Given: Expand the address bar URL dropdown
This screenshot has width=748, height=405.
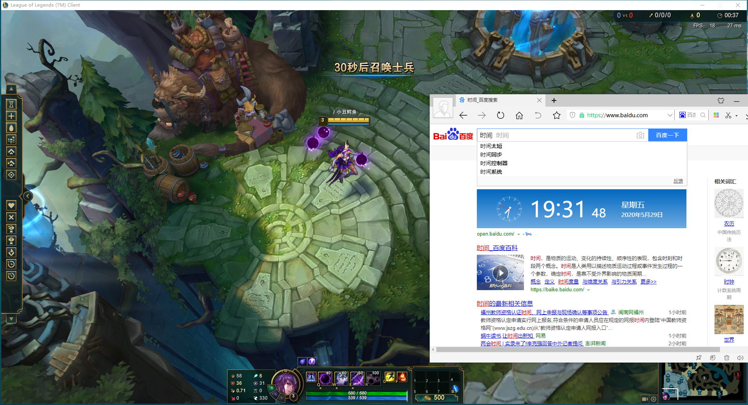Looking at the screenshot, I should click(670, 115).
